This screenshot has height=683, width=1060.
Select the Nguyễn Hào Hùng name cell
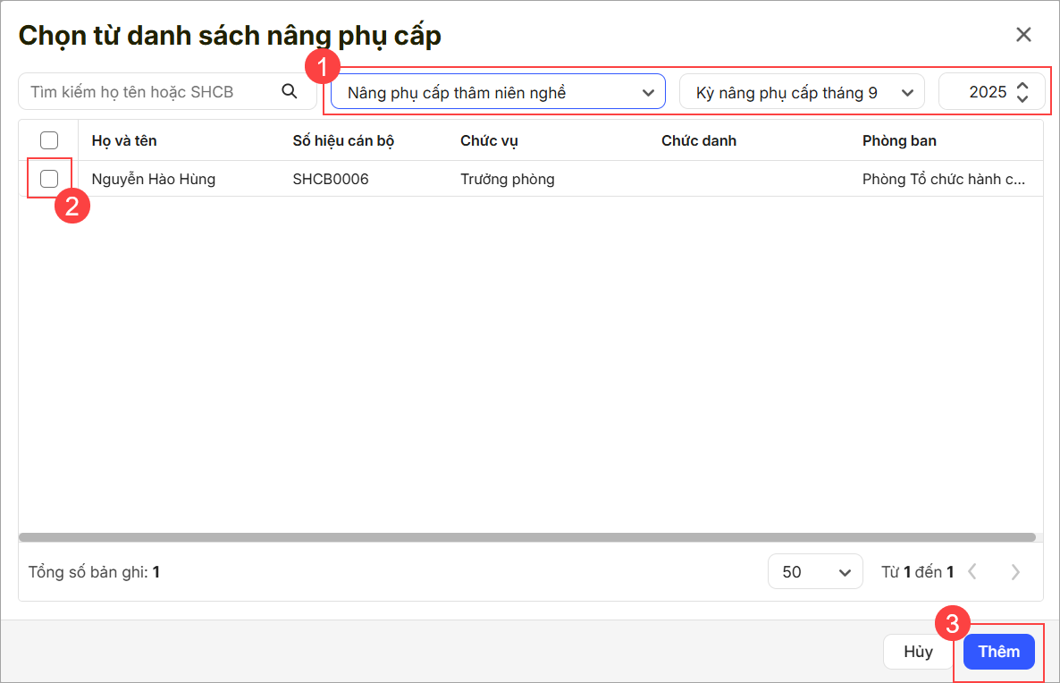154,179
